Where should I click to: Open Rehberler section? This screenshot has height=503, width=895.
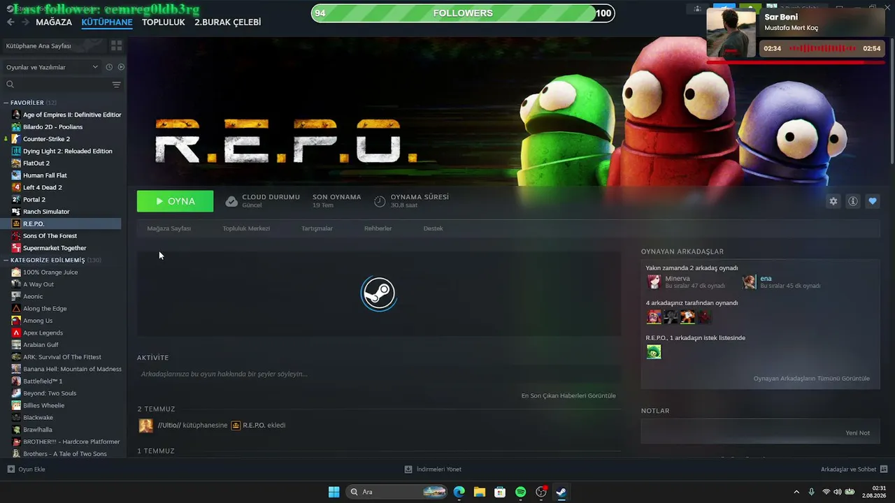(x=378, y=228)
